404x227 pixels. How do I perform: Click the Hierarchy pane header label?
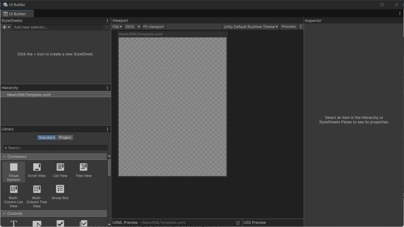pos(10,88)
